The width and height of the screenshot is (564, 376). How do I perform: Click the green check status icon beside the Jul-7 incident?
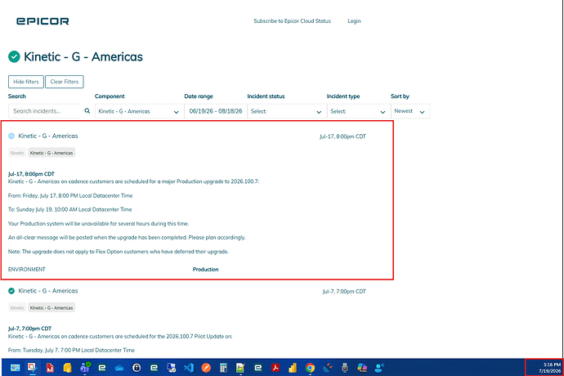(11, 291)
